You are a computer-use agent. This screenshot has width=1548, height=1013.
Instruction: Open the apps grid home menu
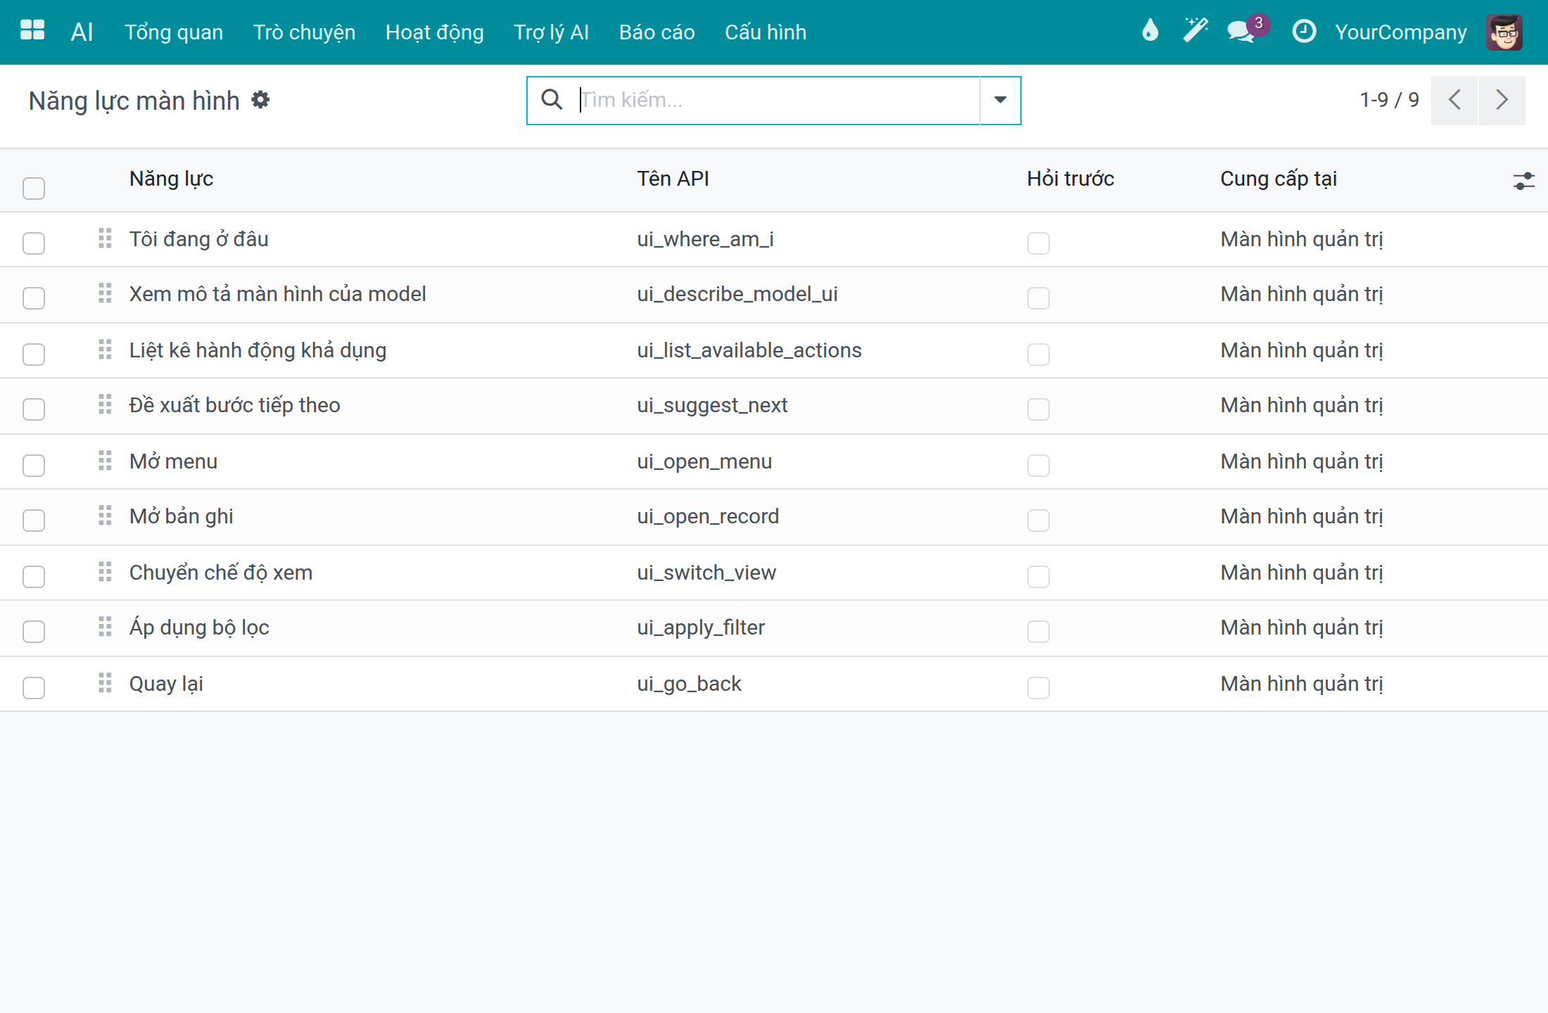pyautogui.click(x=32, y=32)
